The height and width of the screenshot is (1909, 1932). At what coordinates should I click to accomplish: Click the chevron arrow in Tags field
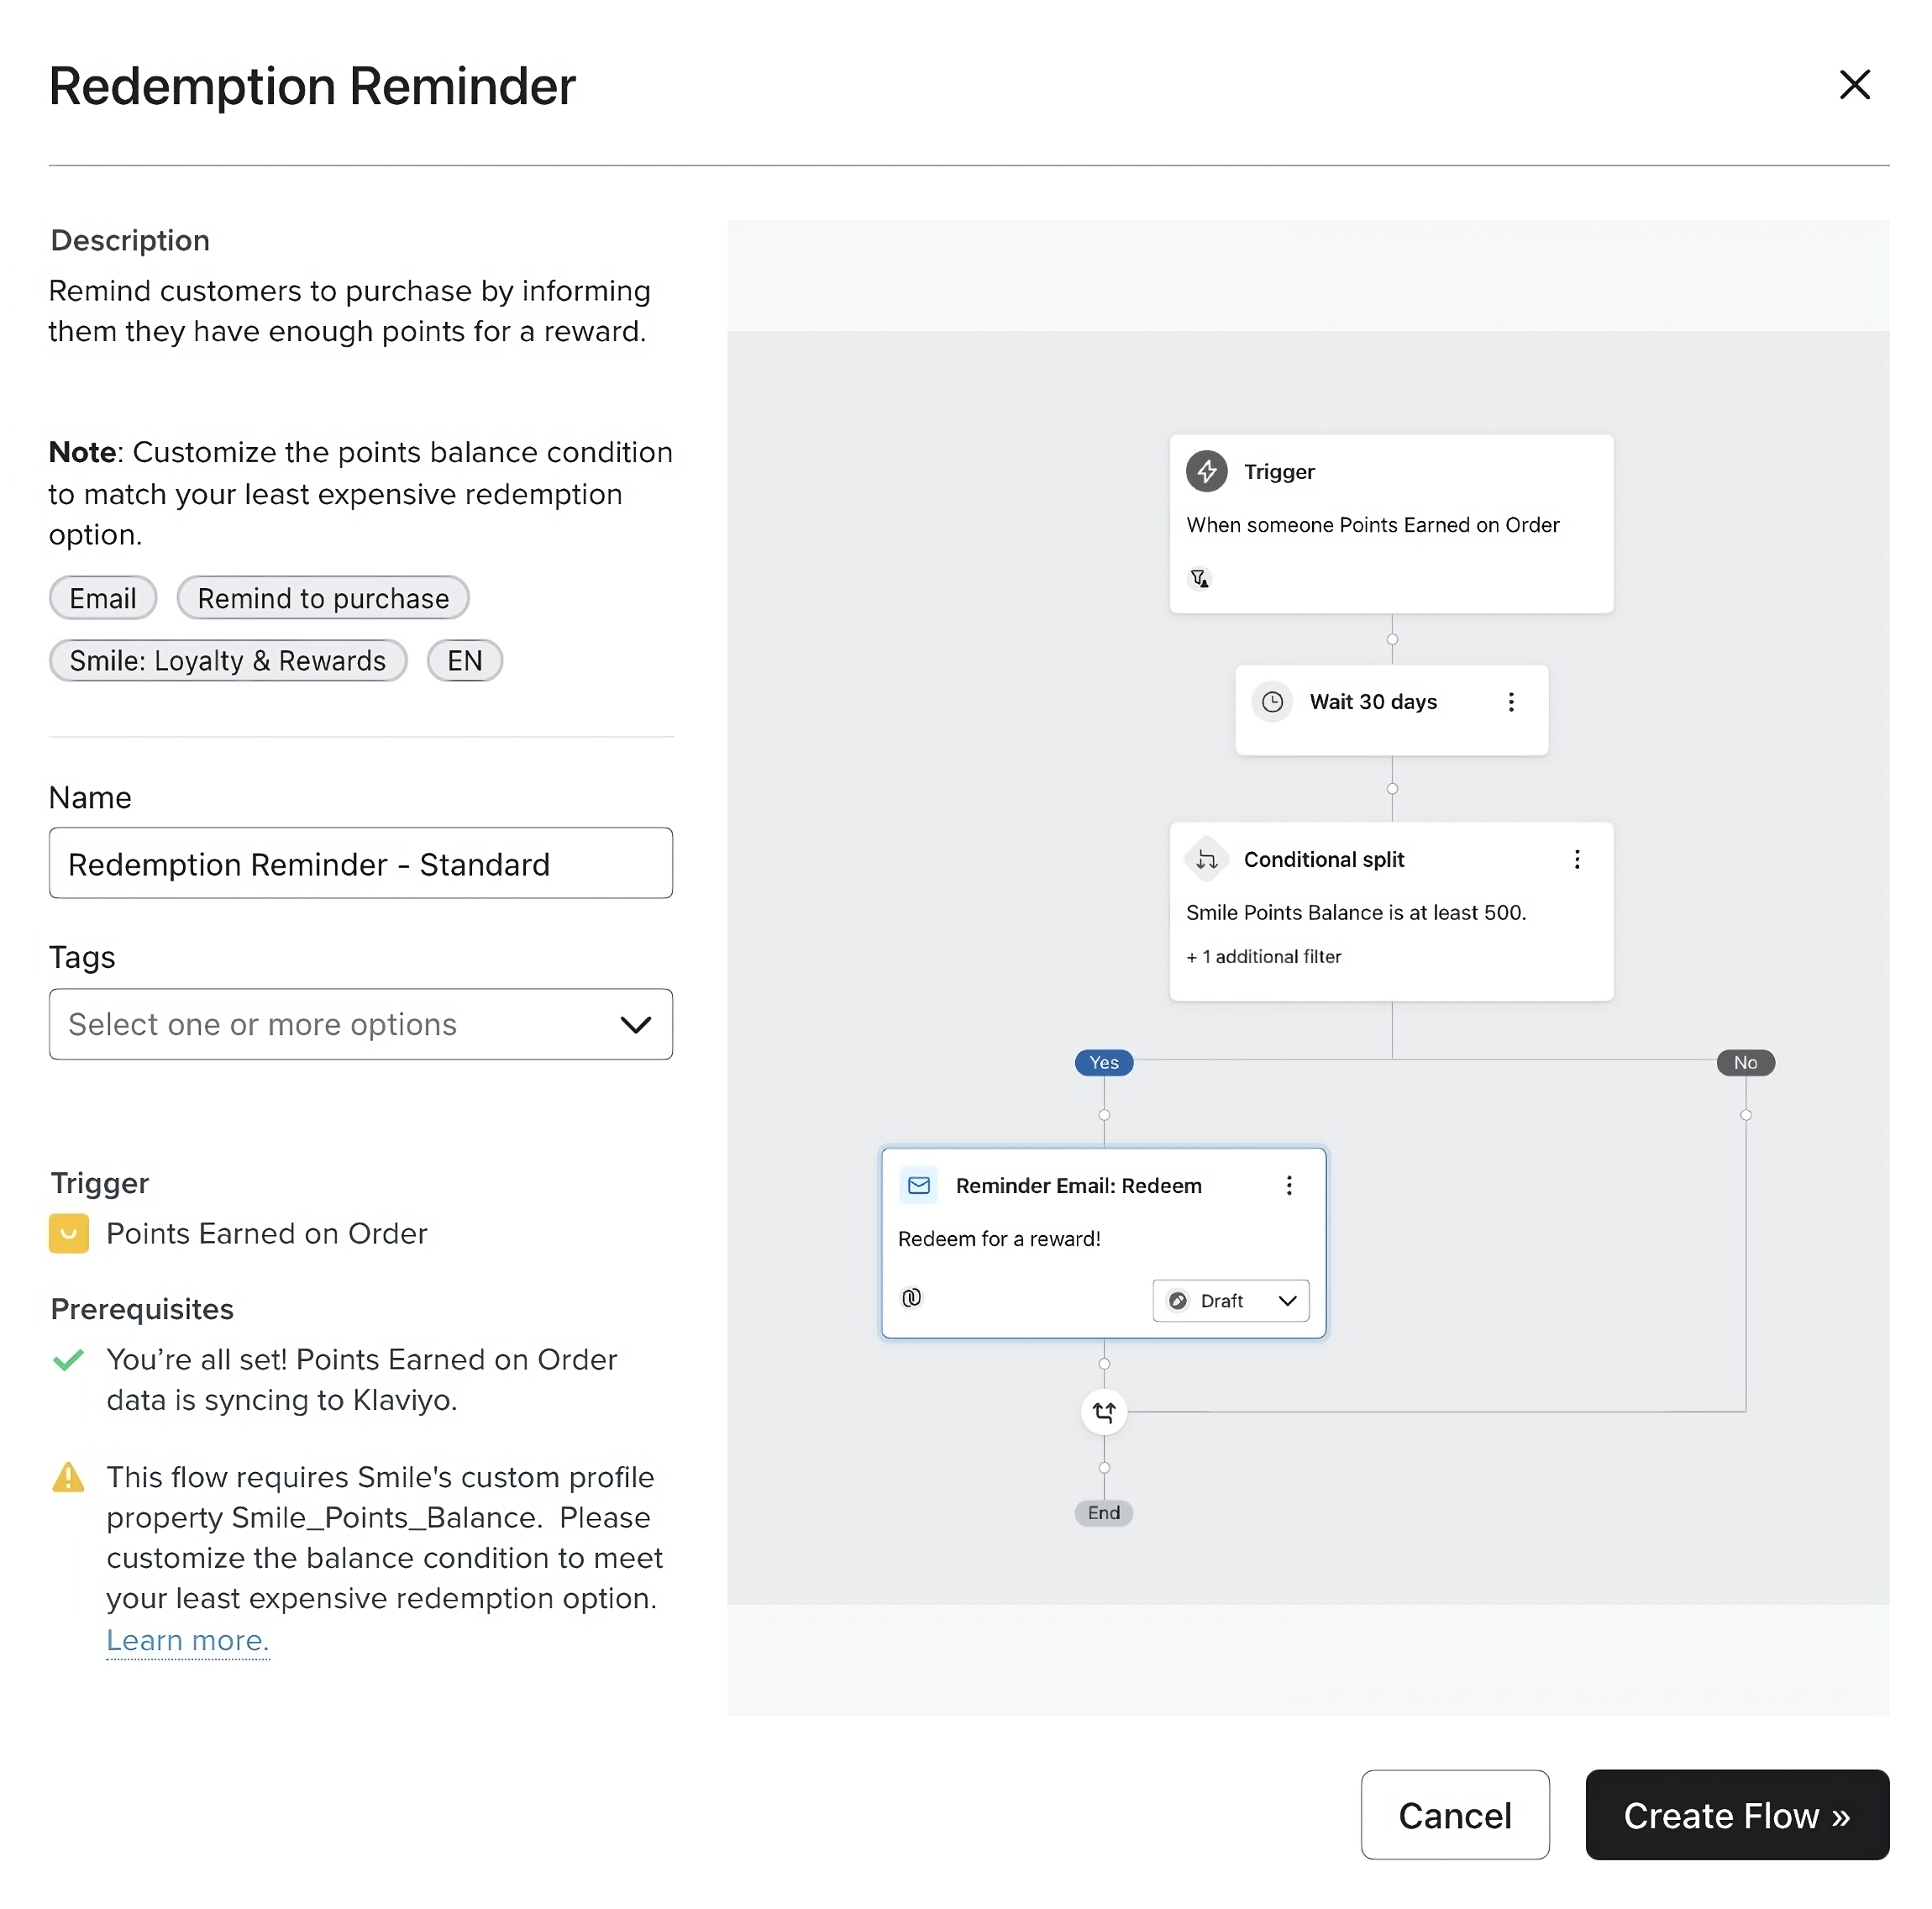pyautogui.click(x=635, y=1023)
